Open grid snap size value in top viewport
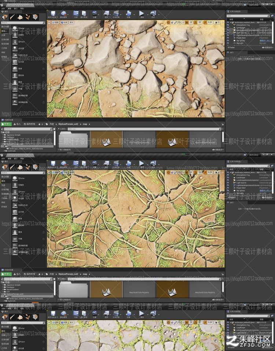275x351 pixels. (191, 22)
